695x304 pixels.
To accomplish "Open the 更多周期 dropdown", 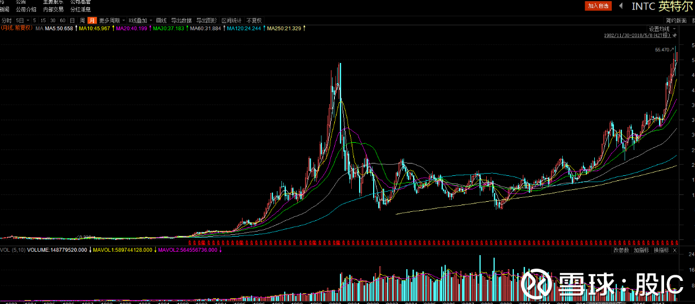I will coord(111,20).
